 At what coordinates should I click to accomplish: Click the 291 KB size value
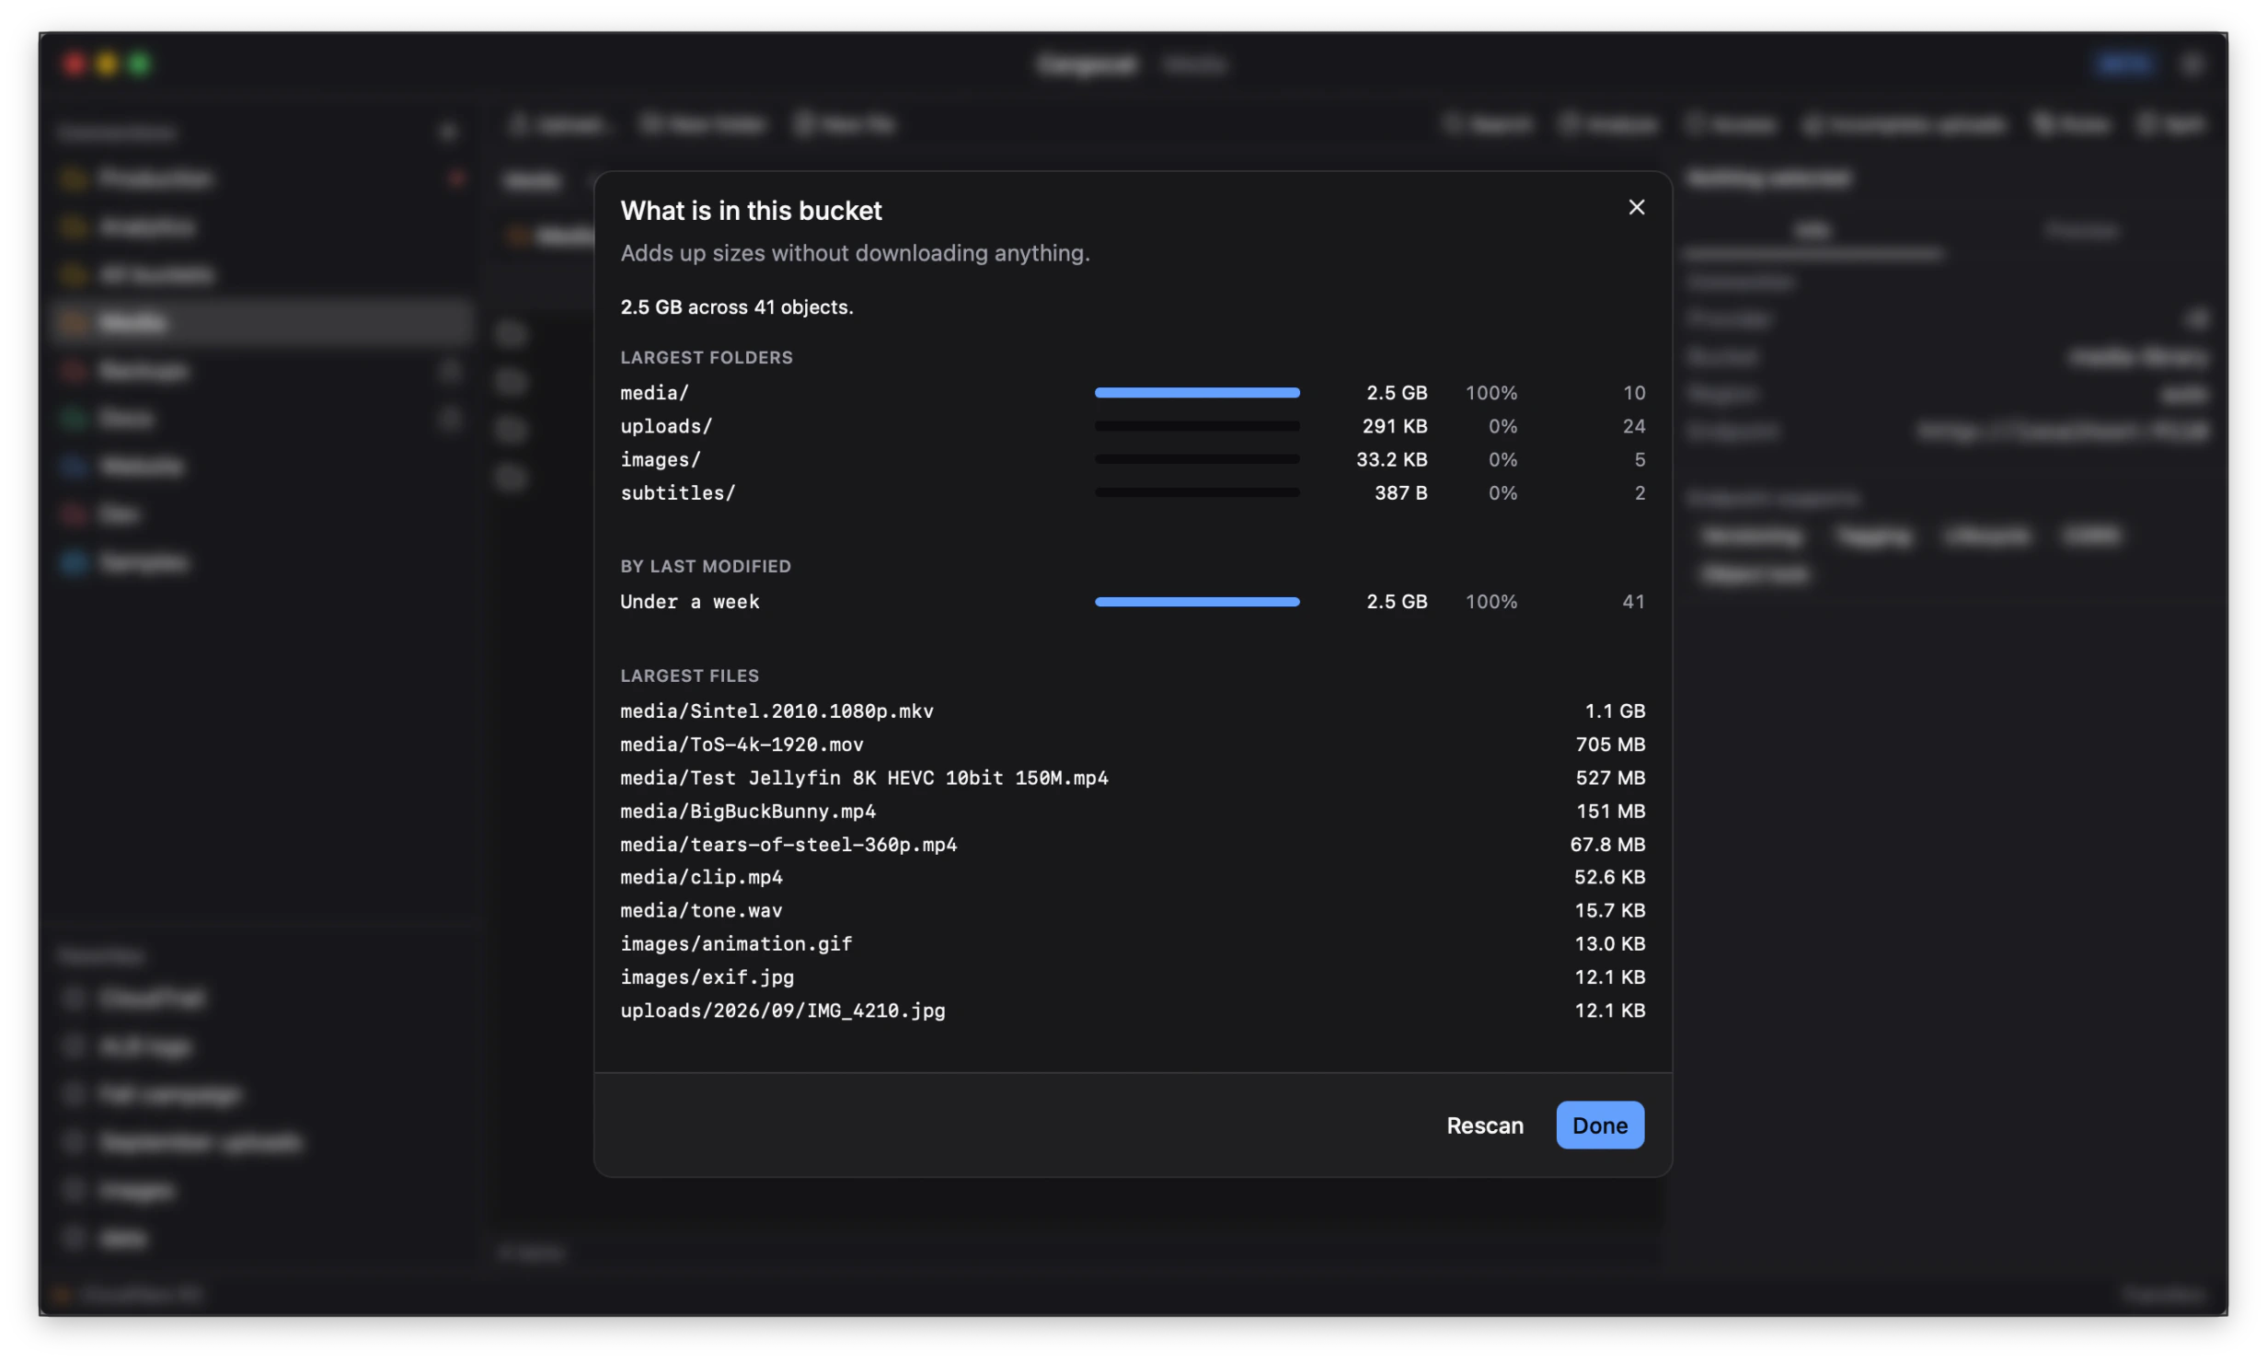click(x=1394, y=426)
